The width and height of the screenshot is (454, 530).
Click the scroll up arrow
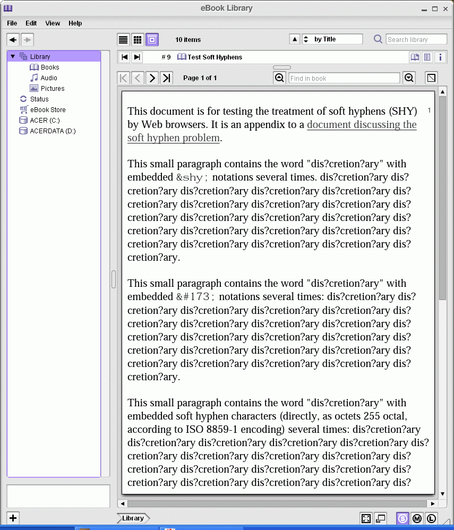pyautogui.click(x=442, y=91)
